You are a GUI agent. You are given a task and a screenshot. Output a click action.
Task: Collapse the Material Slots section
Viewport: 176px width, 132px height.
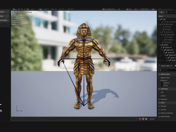pyautogui.click(x=159, y=74)
